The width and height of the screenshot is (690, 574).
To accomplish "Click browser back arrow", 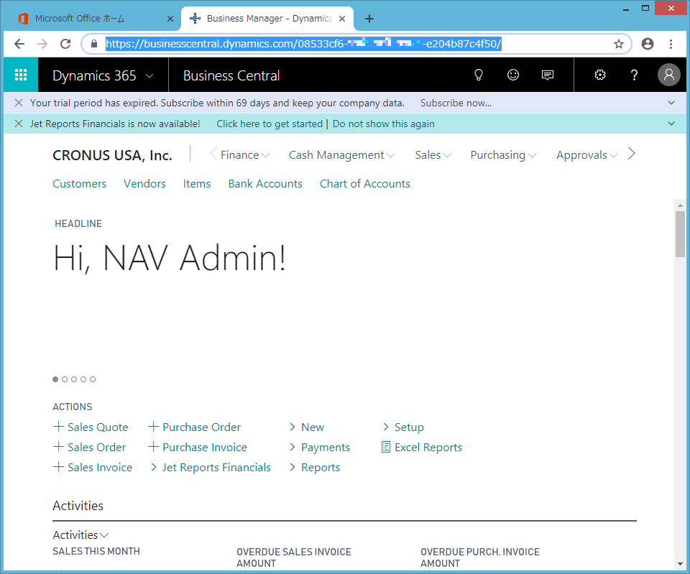I will [19, 44].
